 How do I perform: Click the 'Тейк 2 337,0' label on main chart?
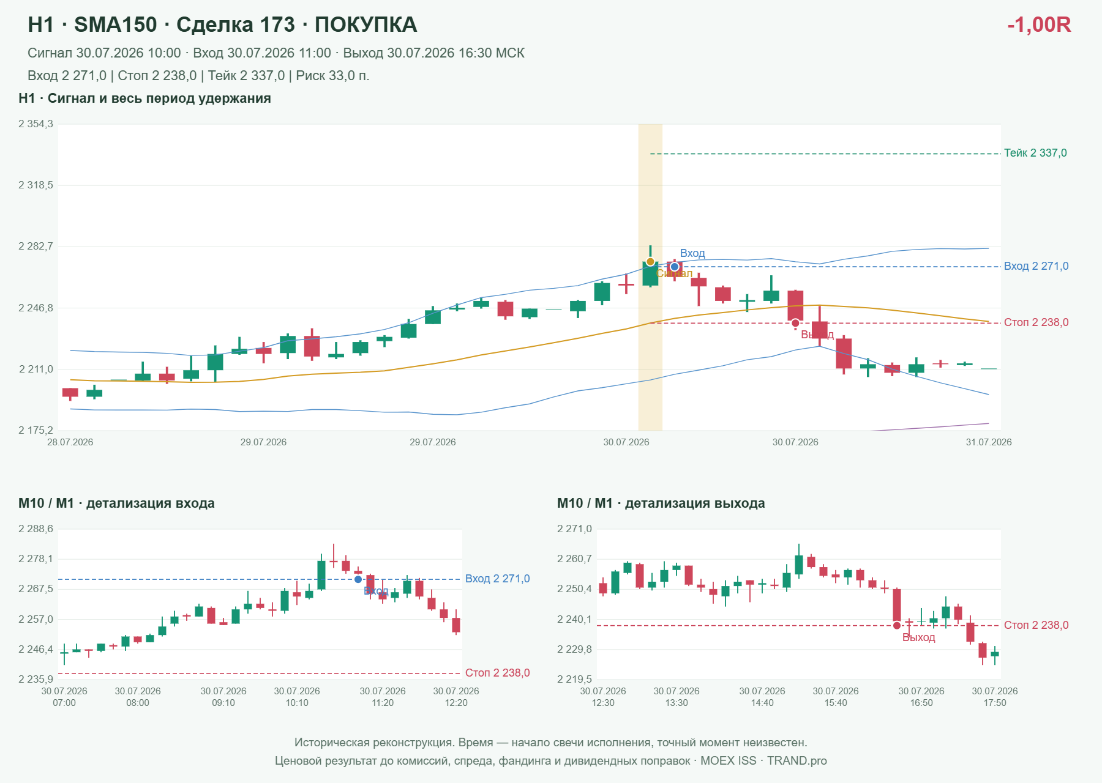1035,153
